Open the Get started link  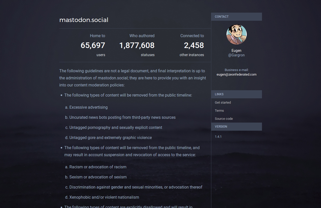pyautogui.click(x=223, y=102)
